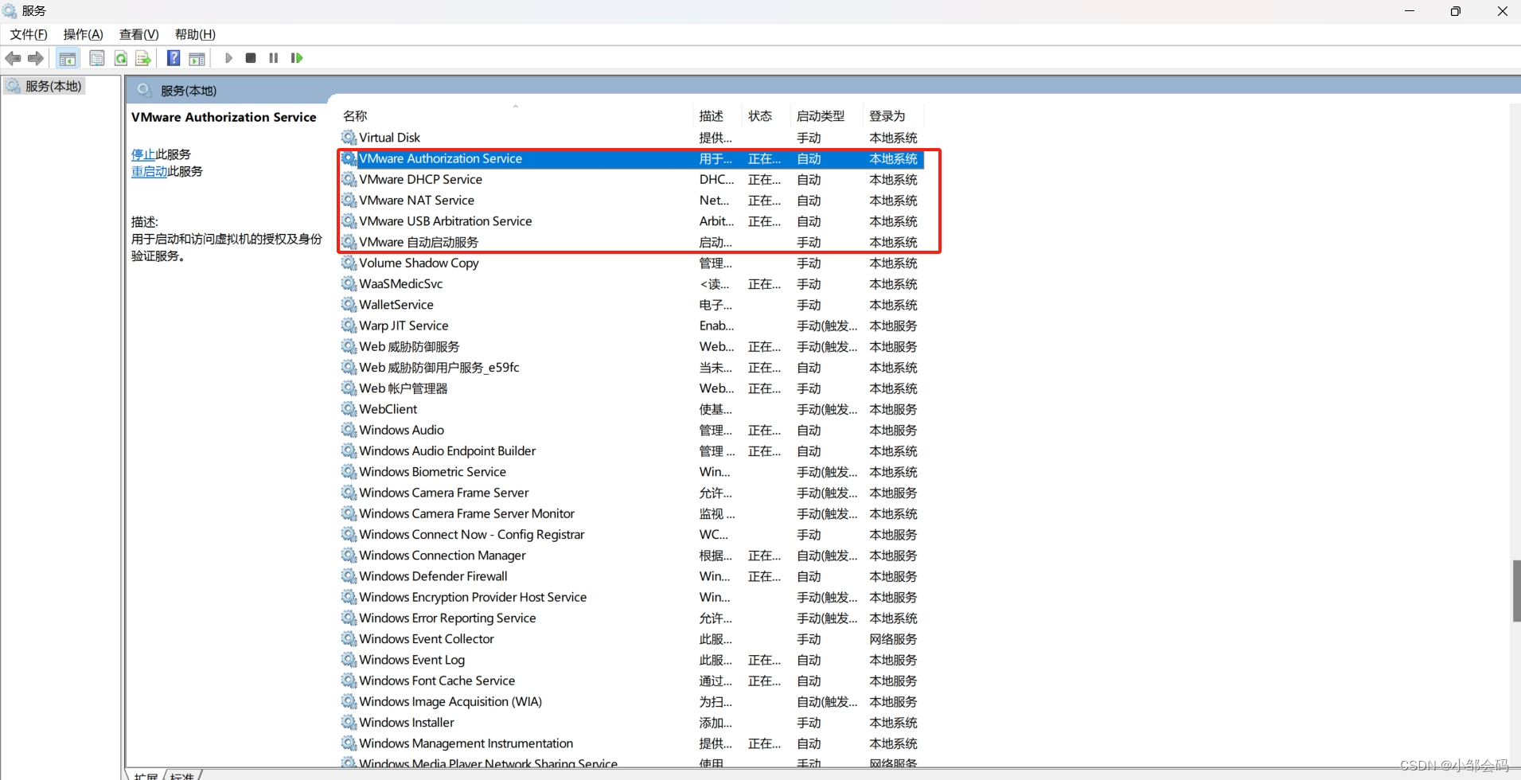1521x780 pixels.
Task: Switch to the 标准 tab at the bottom
Action: (x=182, y=775)
